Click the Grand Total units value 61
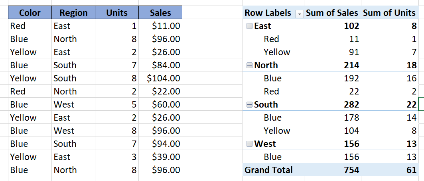The width and height of the screenshot is (424, 181). pyautogui.click(x=411, y=170)
